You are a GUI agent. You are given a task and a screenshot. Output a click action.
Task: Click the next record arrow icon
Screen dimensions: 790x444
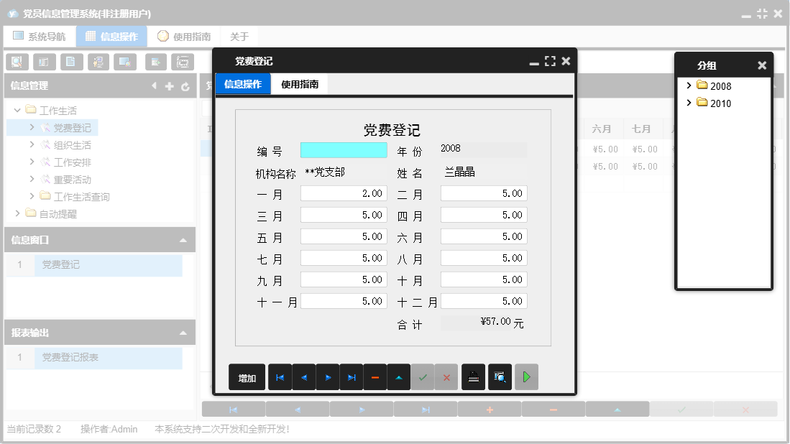tap(327, 376)
